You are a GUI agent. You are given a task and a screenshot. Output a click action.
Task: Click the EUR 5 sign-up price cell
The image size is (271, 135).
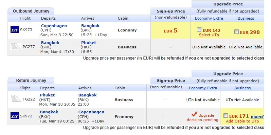(170, 30)
